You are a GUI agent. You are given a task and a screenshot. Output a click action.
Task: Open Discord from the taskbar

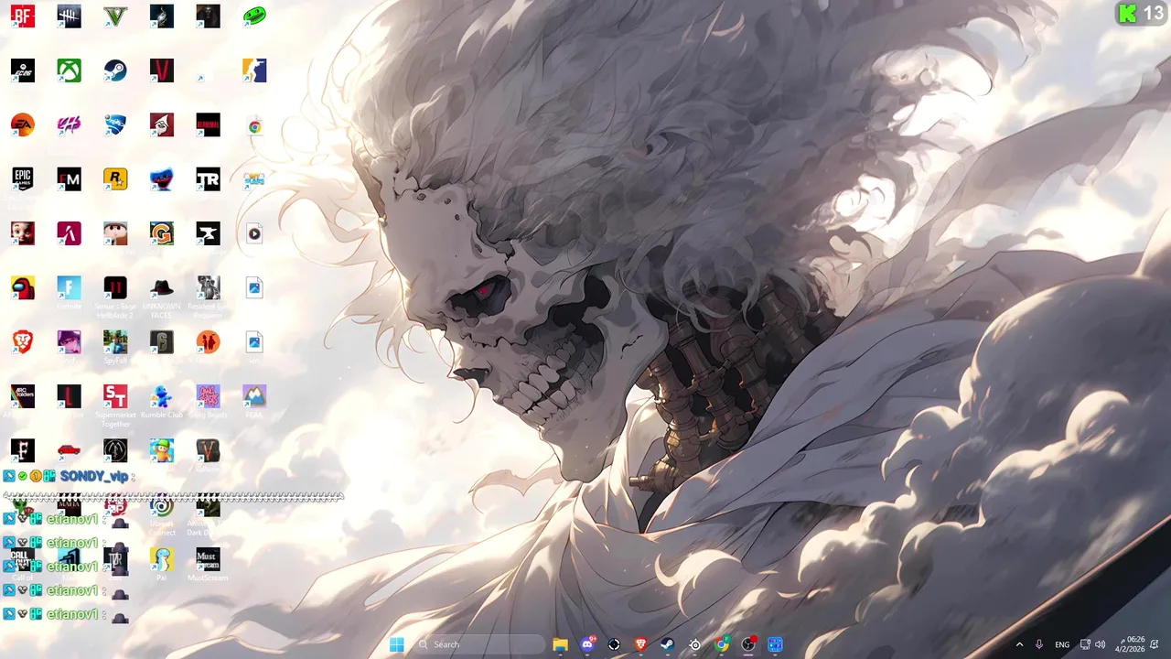[x=587, y=644]
